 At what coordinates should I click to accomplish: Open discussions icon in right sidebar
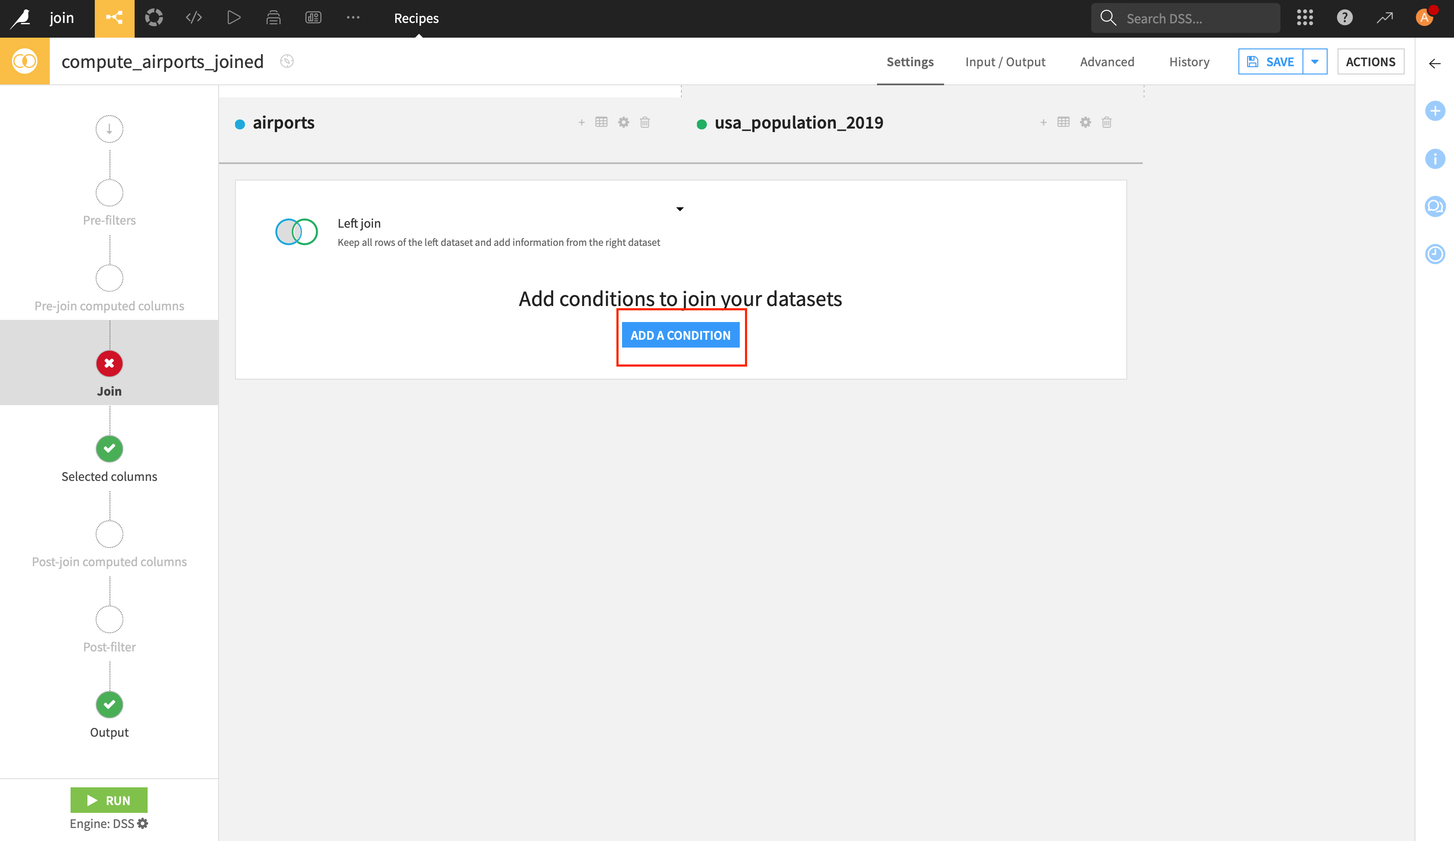(x=1435, y=206)
